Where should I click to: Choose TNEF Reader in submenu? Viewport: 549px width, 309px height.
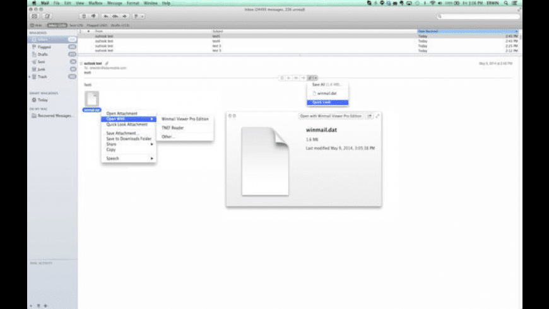point(185,128)
